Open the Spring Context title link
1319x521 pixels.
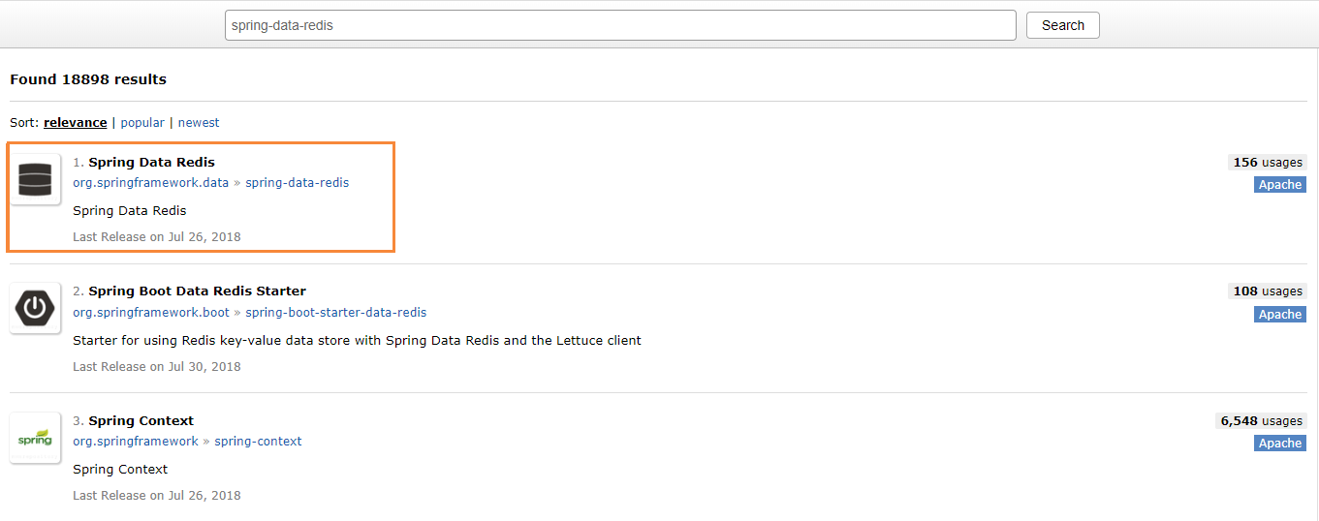(141, 420)
